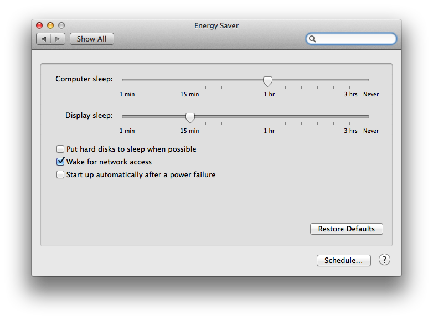
Task: Minimize window with the yellow button
Action: coord(50,25)
